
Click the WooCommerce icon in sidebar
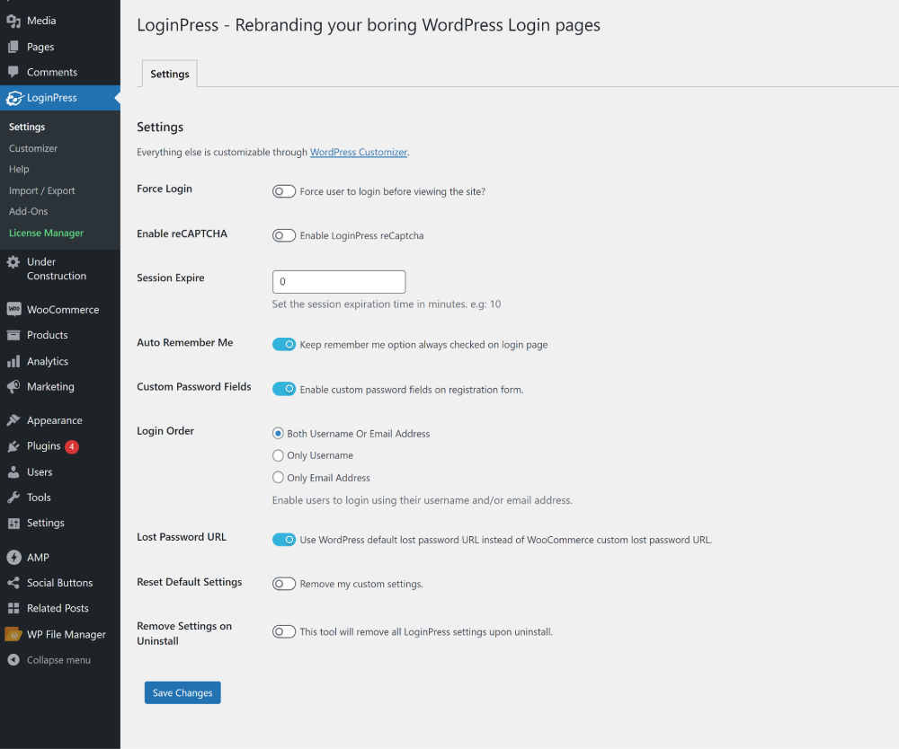(13, 309)
